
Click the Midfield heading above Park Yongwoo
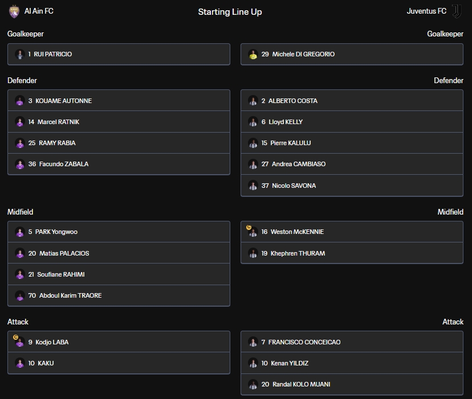tap(20, 212)
